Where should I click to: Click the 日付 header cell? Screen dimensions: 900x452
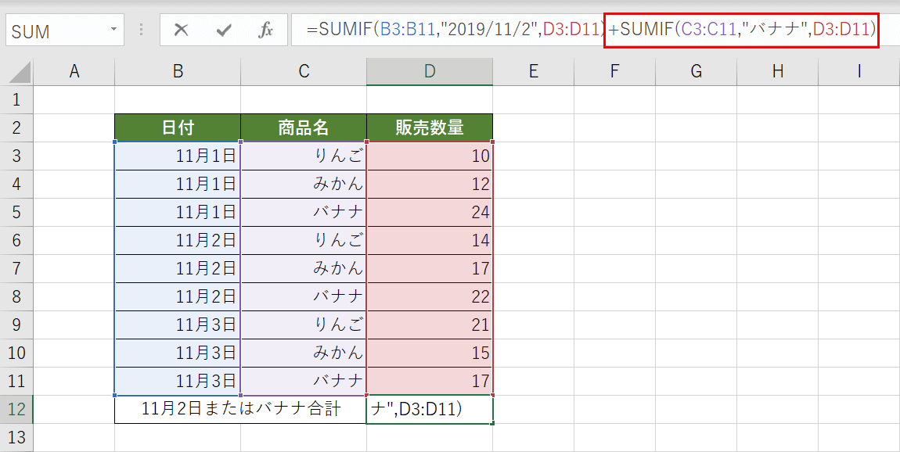(x=177, y=127)
